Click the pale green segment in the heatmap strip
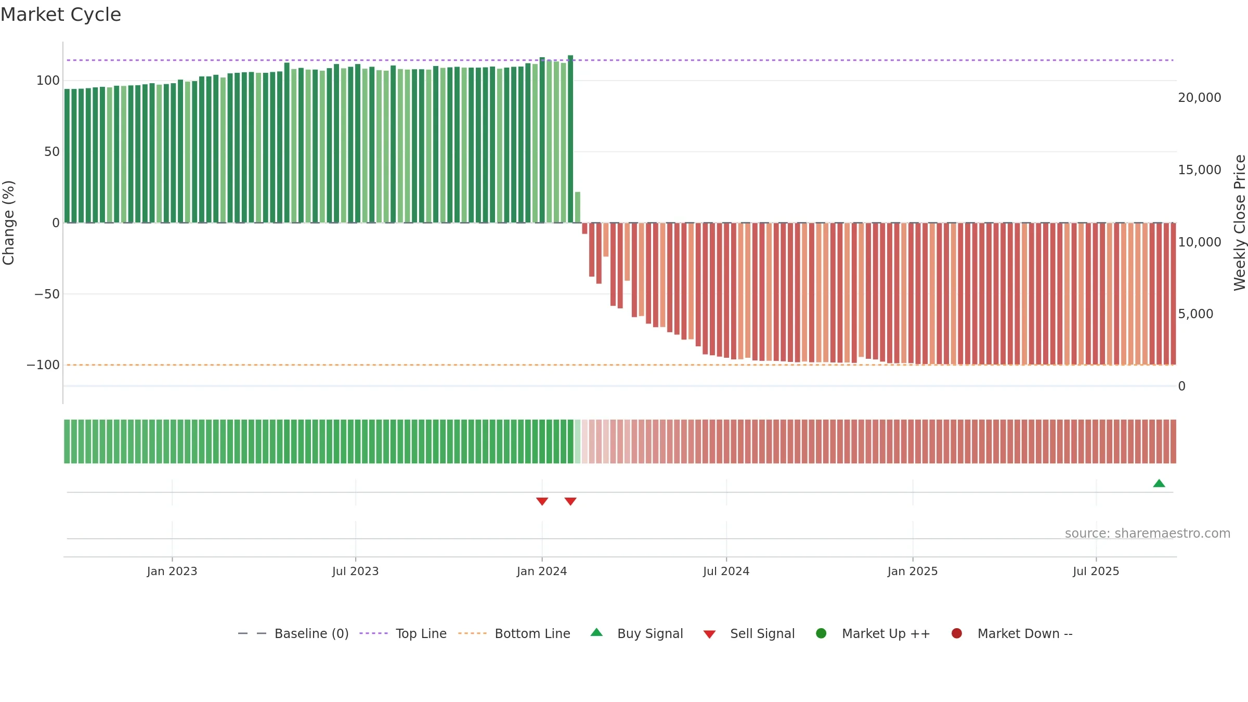 pos(578,441)
